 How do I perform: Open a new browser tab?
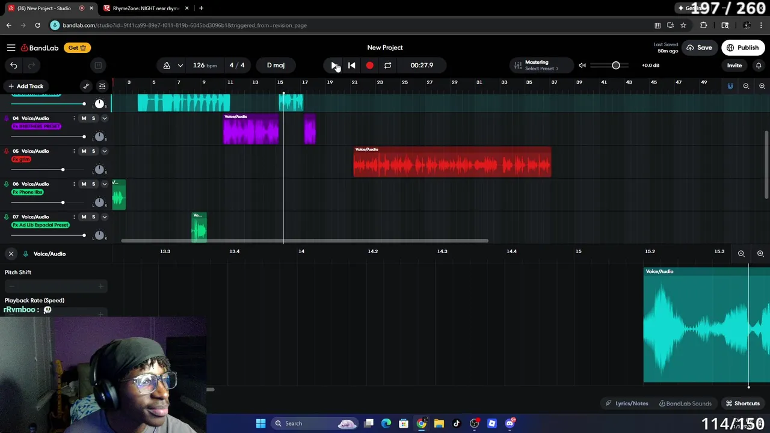point(201,8)
